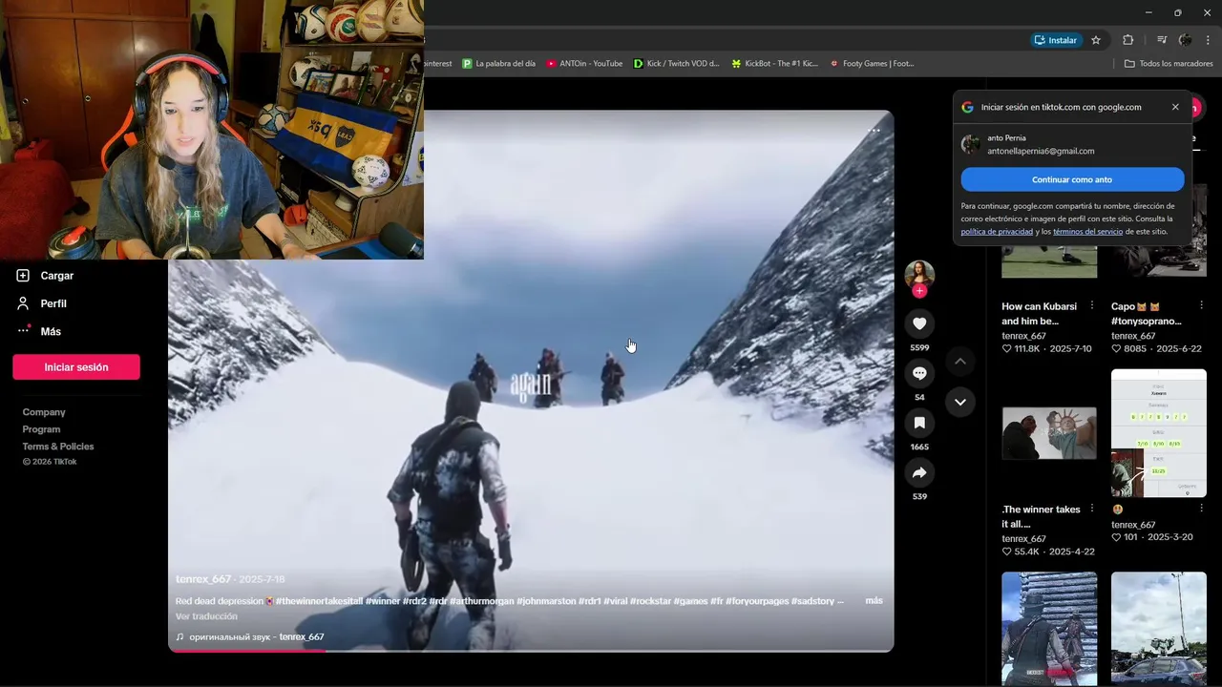The width and height of the screenshot is (1222, 687).
Task: Follow the creator via the red plus badge
Action: [x=919, y=291]
